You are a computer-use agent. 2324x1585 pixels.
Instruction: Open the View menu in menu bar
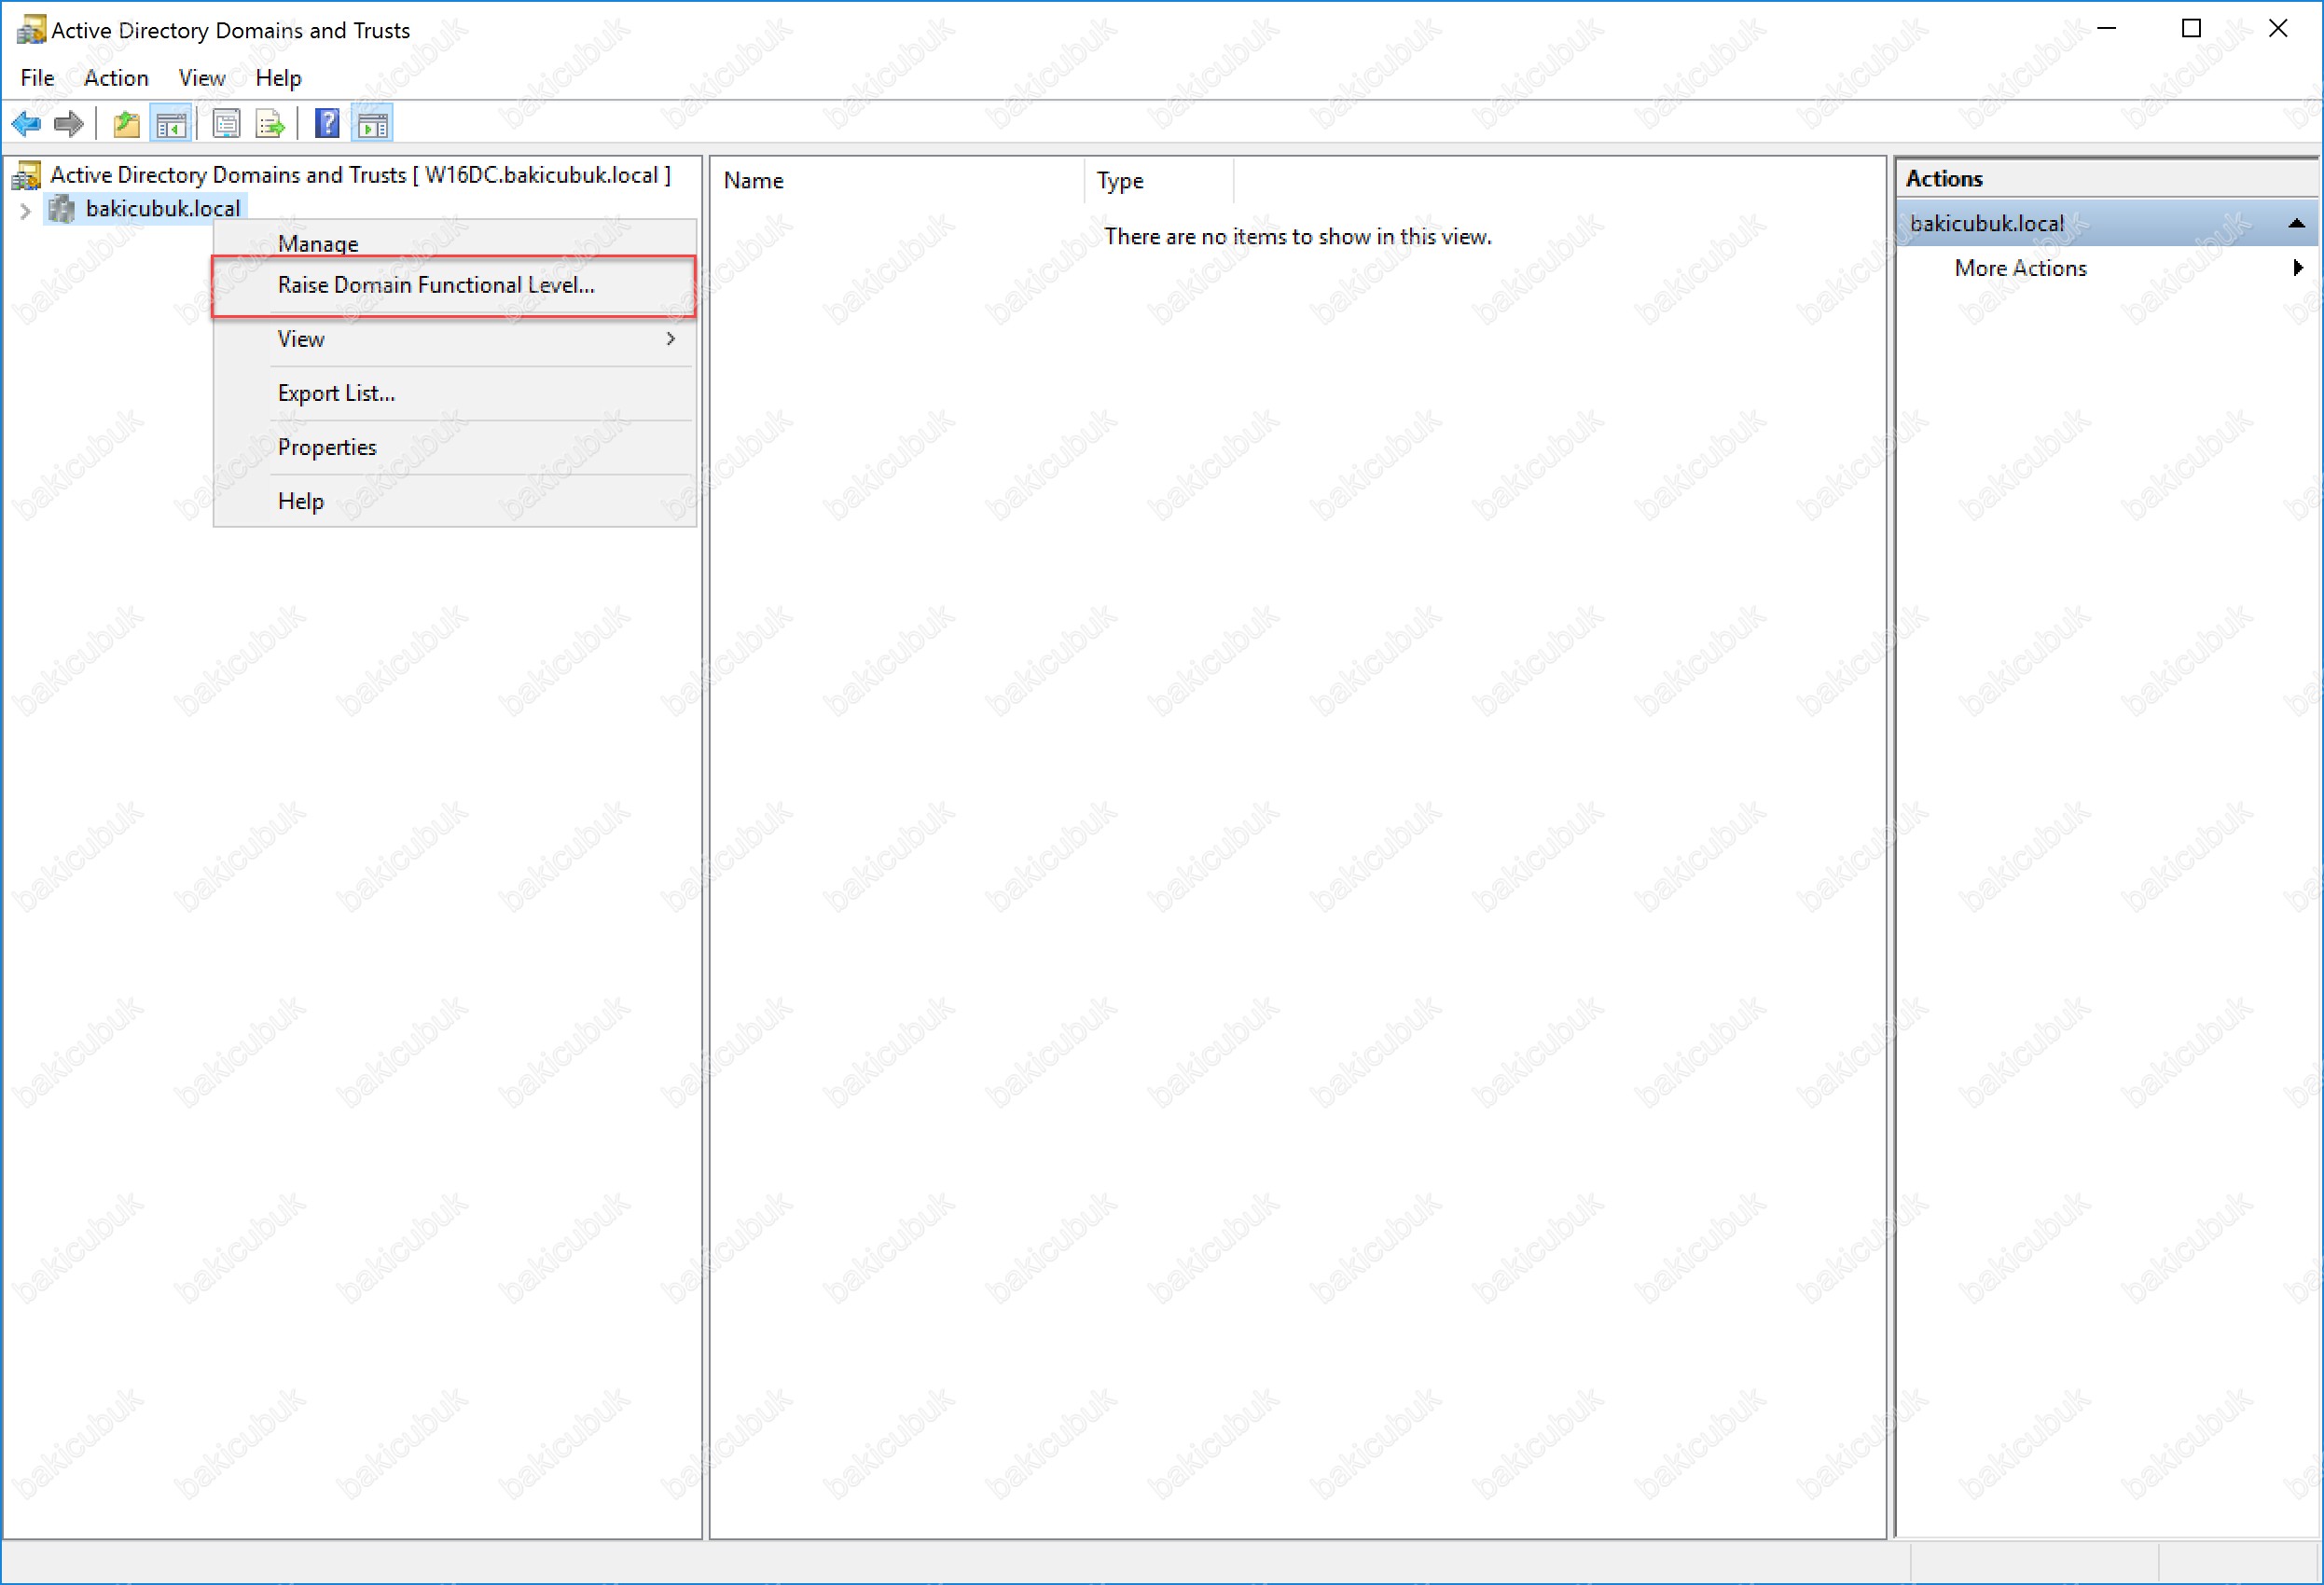(x=202, y=78)
